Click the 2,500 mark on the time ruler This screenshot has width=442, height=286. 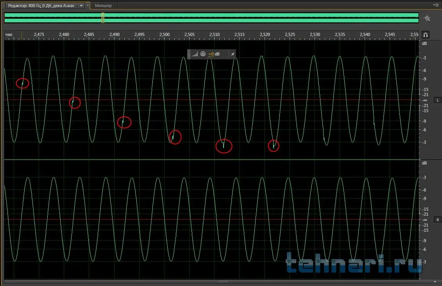coord(165,34)
